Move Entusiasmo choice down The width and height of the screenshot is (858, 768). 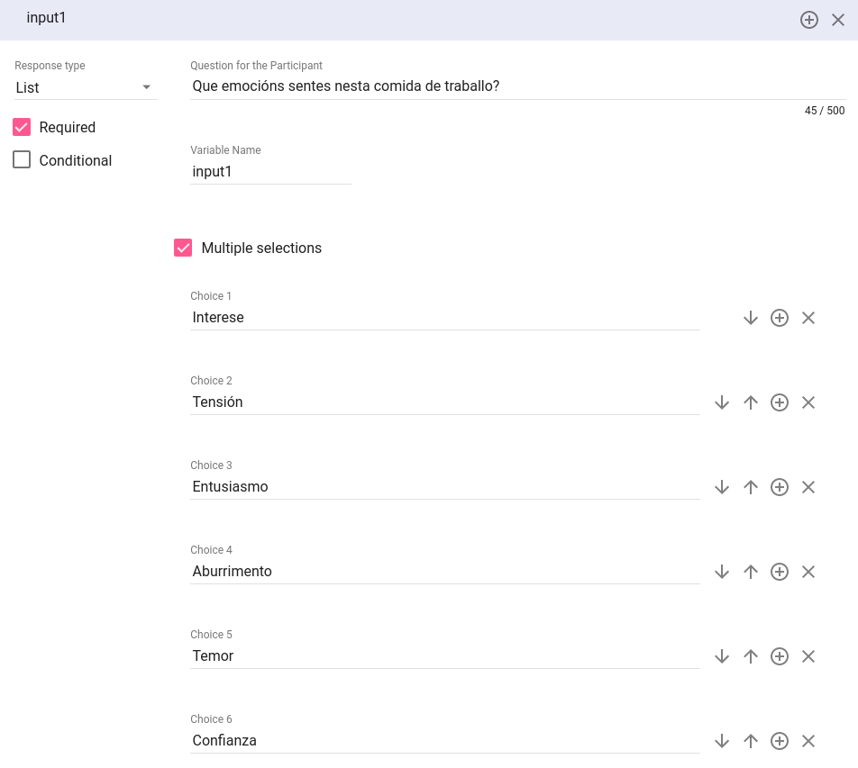click(721, 487)
